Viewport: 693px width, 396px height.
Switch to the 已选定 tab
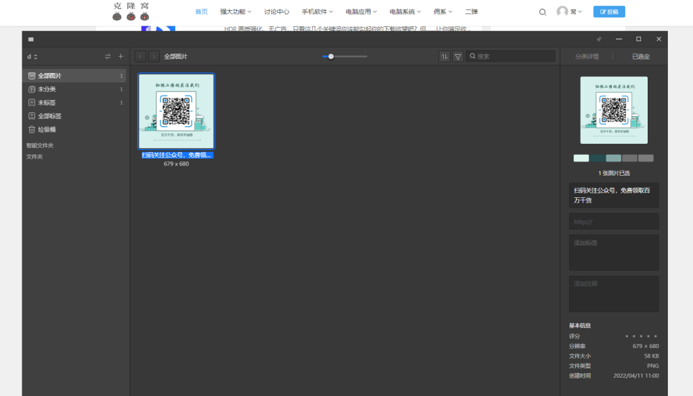coord(641,57)
